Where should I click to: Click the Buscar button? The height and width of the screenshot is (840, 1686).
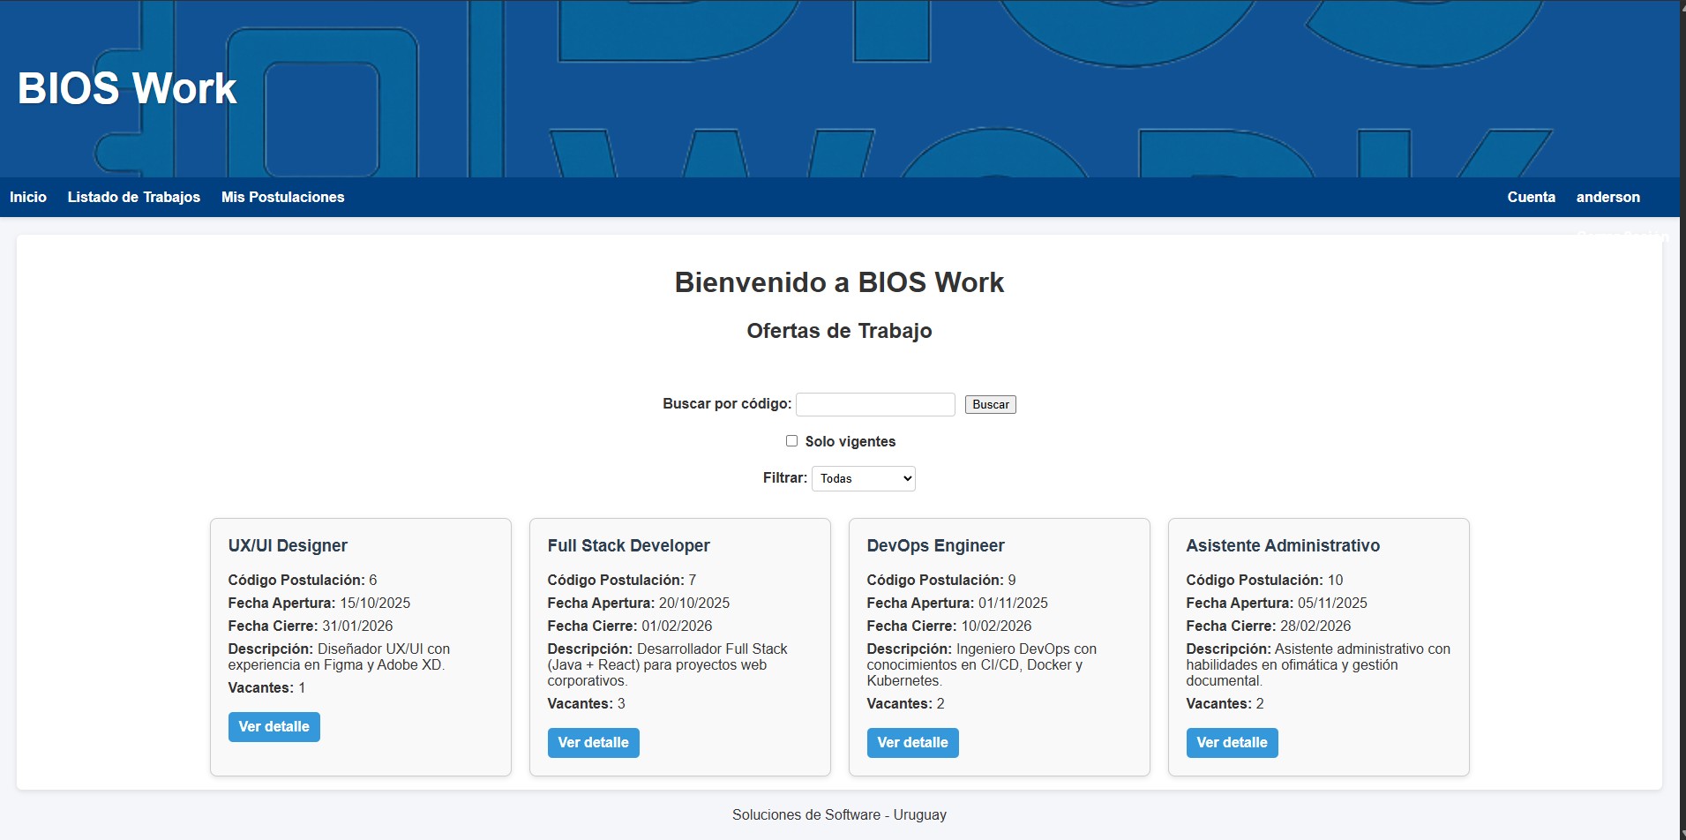pos(990,404)
